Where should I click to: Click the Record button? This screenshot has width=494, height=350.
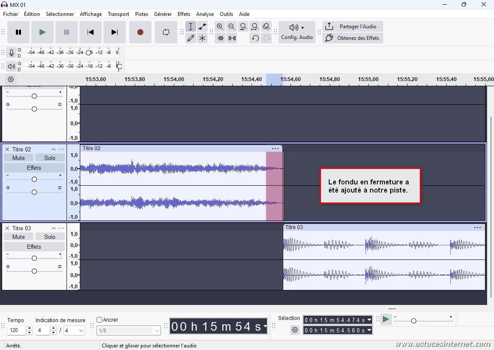(140, 32)
